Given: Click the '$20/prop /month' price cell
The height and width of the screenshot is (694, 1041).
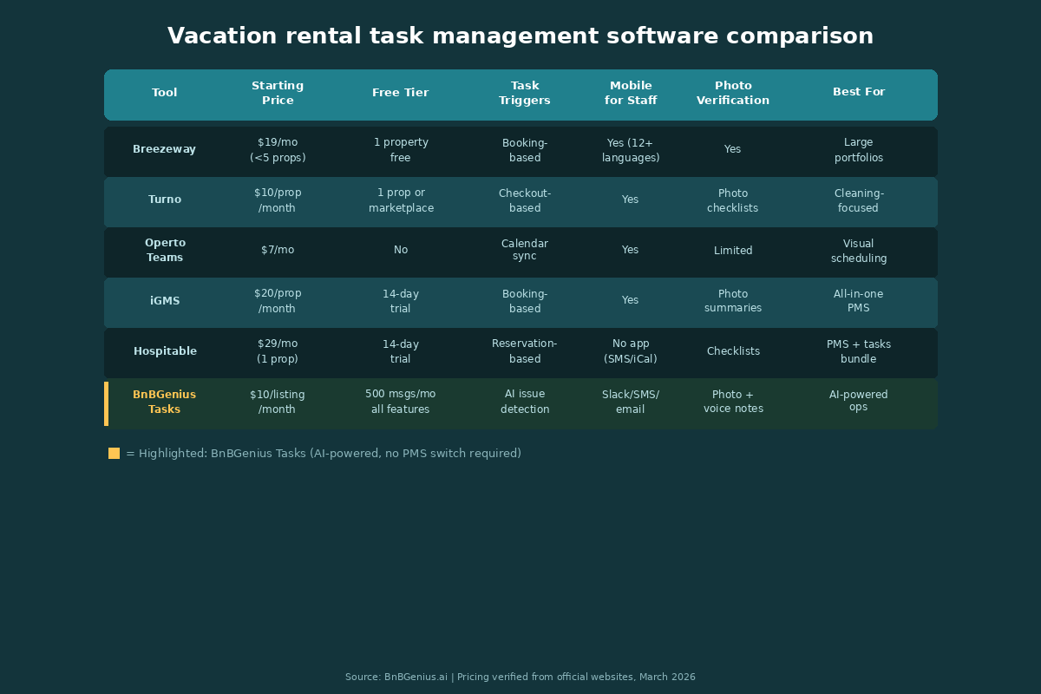Looking at the screenshot, I should click(x=278, y=301).
